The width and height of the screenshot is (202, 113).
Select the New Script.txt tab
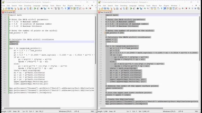tap(104, 12)
